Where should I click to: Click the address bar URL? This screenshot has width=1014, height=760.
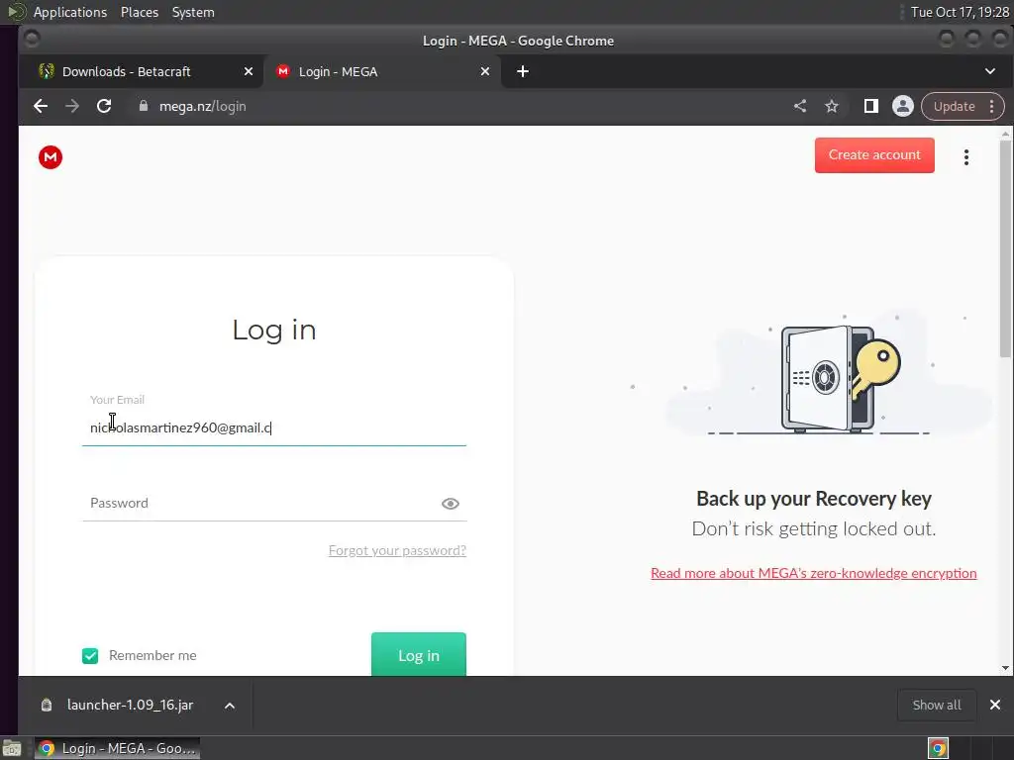tap(202, 106)
